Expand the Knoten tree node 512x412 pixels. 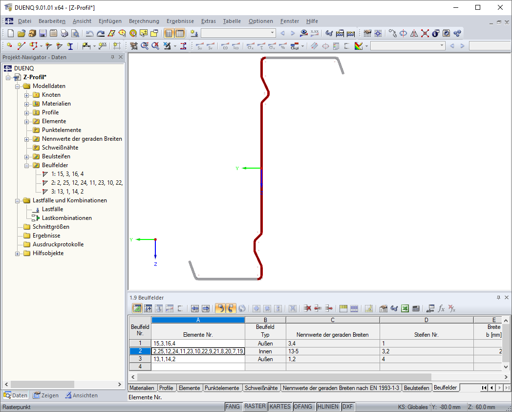click(x=27, y=95)
